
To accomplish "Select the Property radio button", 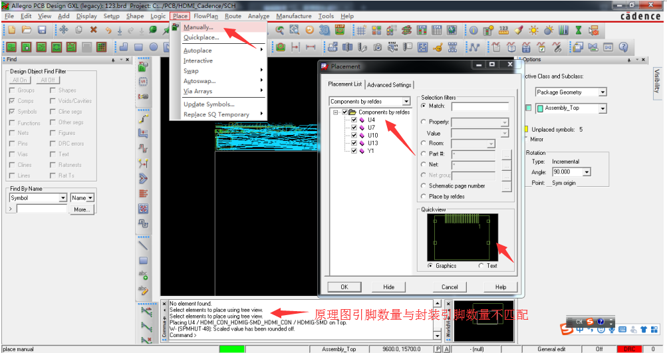I will 423,122.
